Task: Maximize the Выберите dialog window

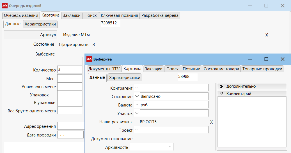Action: [266, 59]
